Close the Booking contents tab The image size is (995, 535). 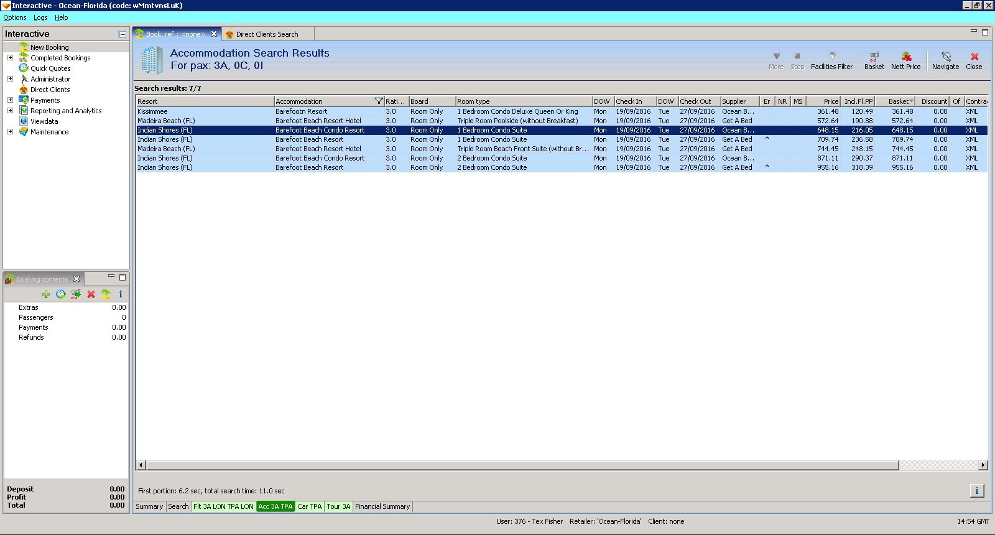coord(76,279)
